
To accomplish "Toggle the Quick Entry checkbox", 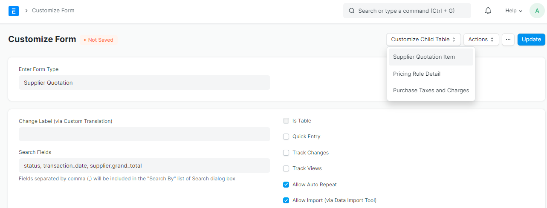I will pos(286,137).
